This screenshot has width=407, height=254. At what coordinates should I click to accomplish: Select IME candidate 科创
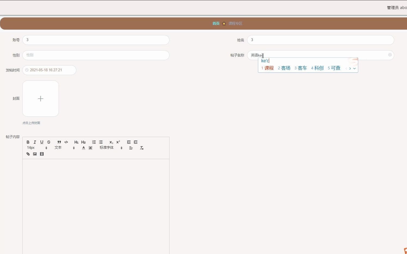317,68
